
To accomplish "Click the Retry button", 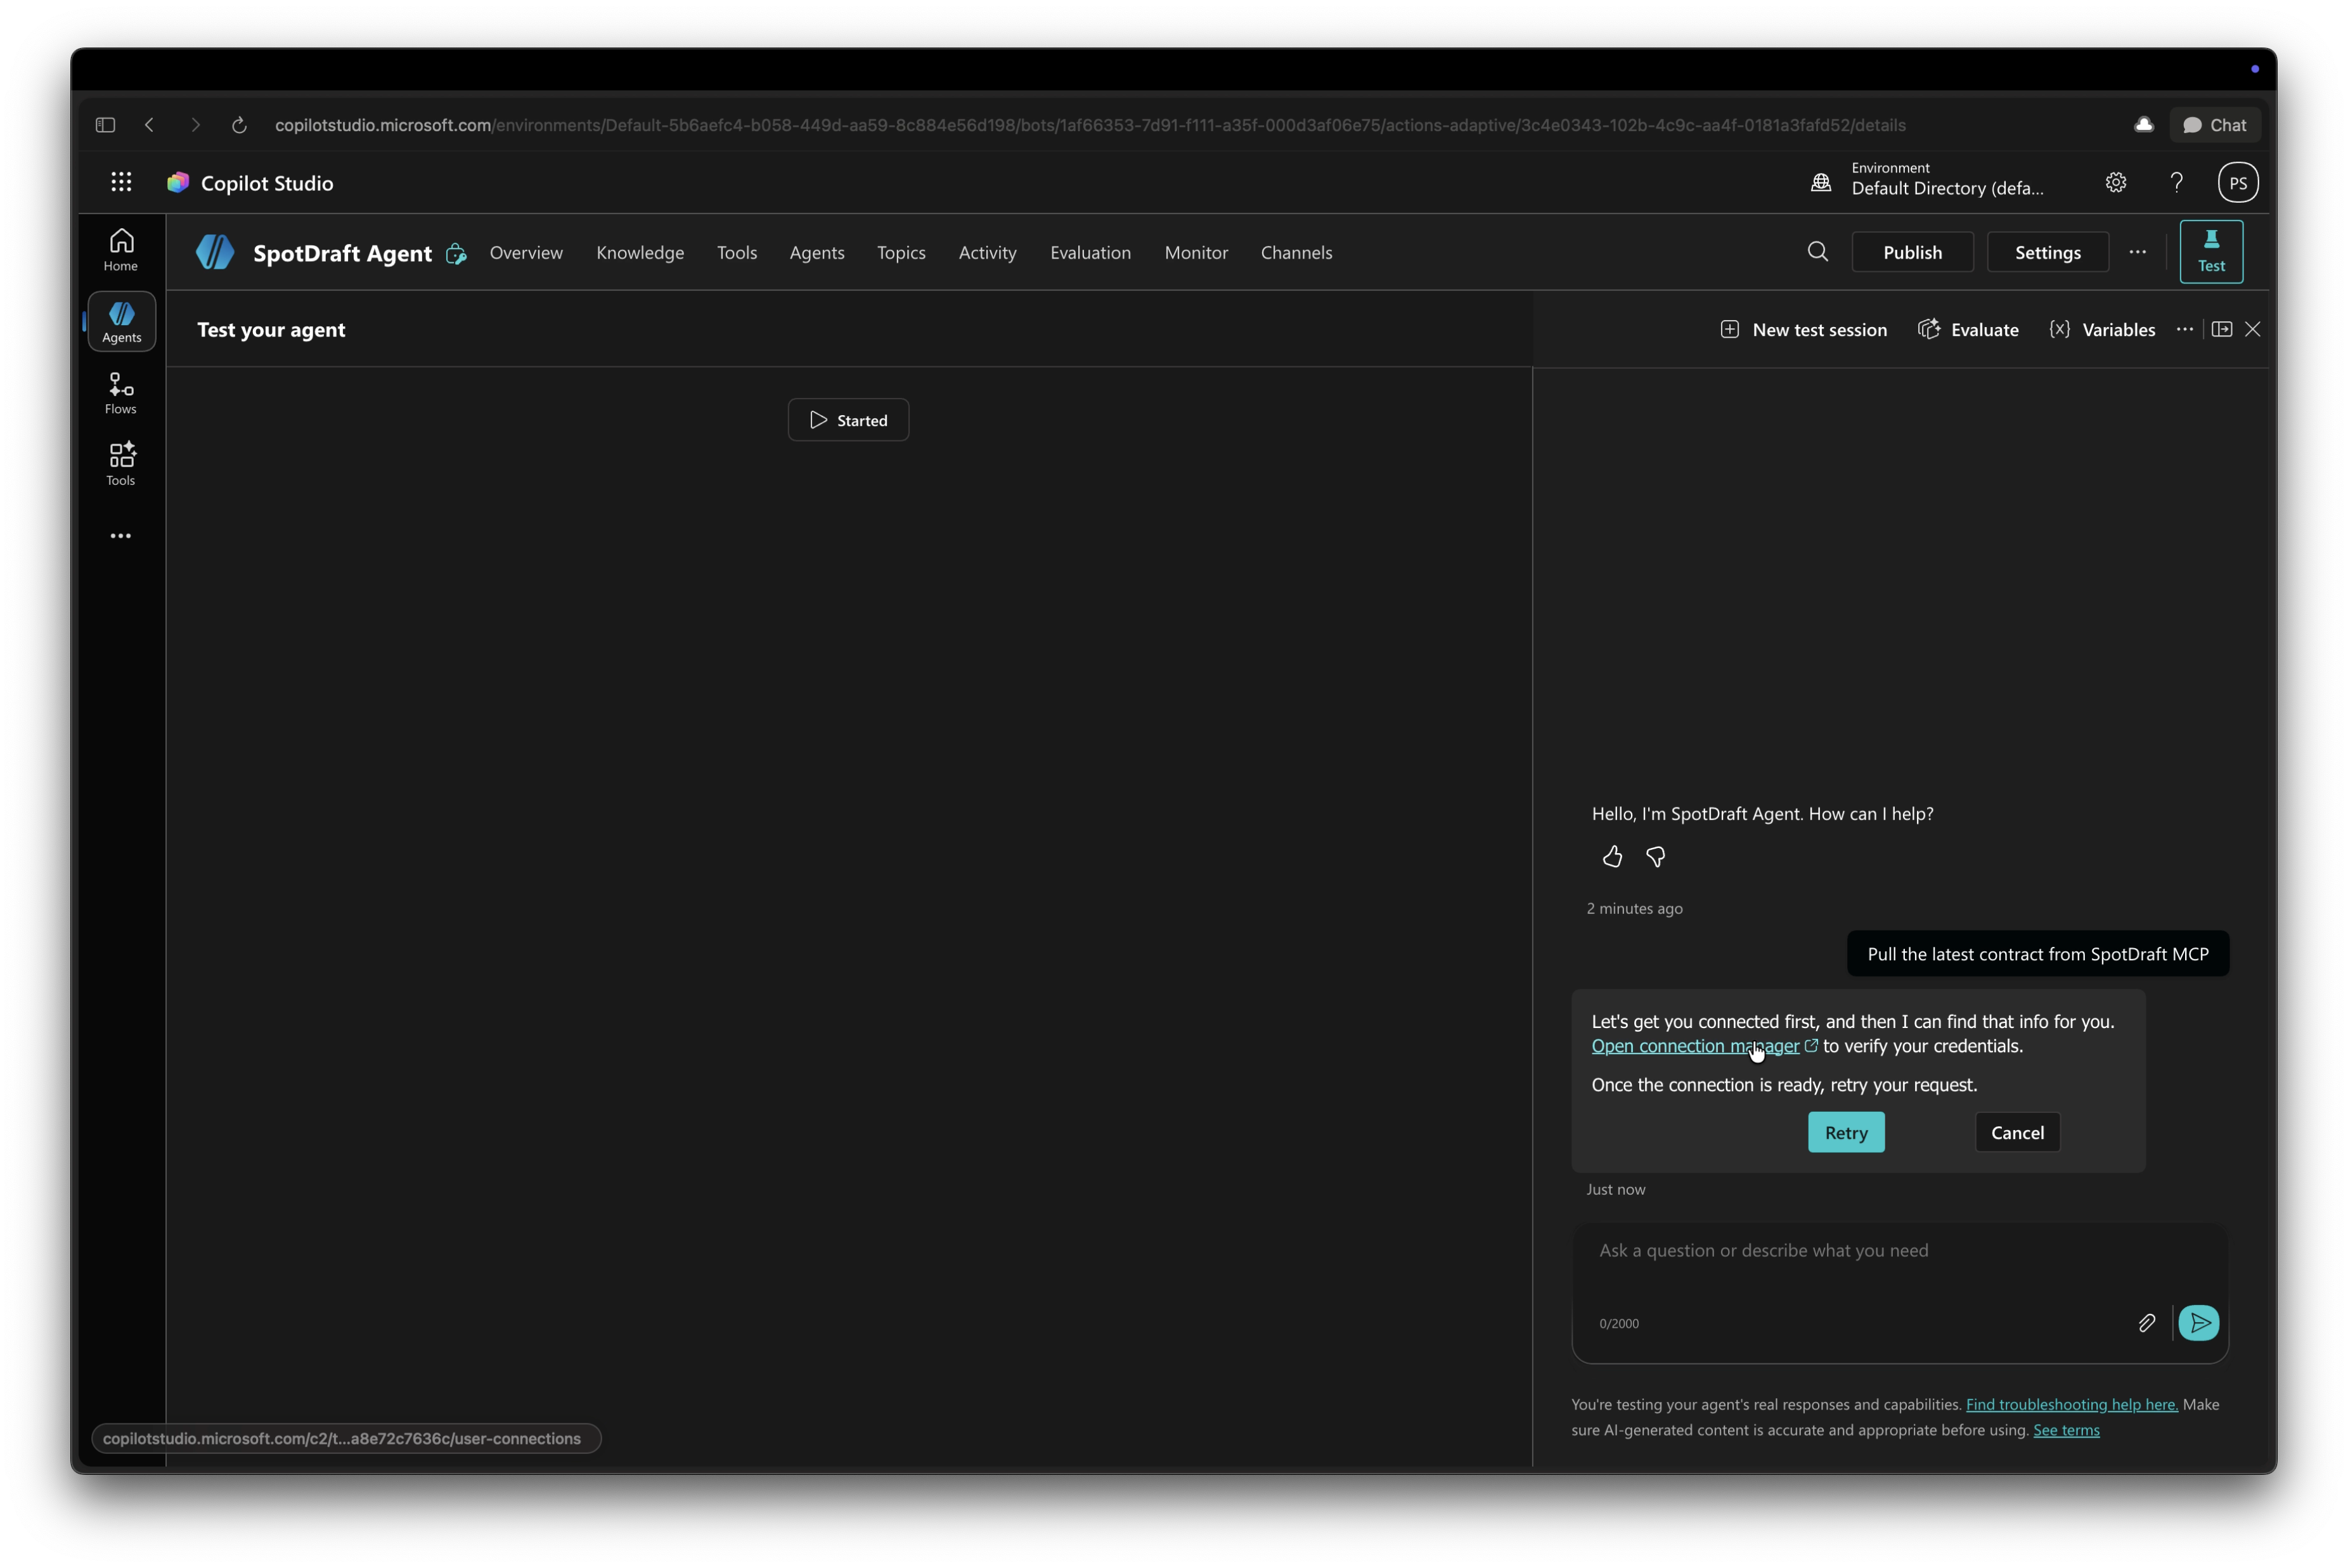I will (1845, 1132).
